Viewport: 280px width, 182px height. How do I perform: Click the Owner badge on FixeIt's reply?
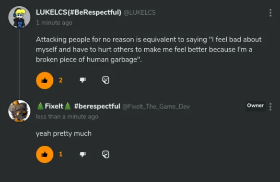click(x=256, y=106)
